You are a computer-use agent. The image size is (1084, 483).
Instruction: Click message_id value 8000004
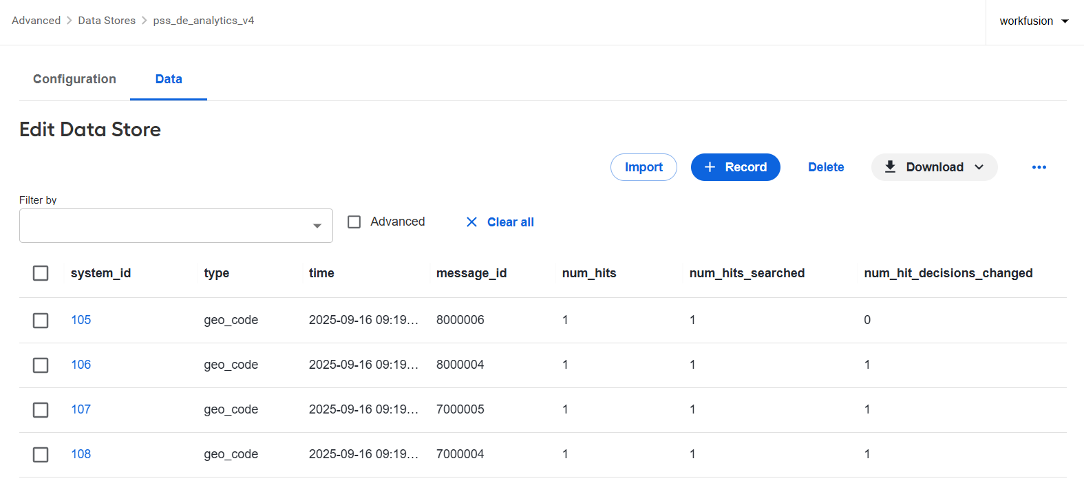click(x=460, y=365)
